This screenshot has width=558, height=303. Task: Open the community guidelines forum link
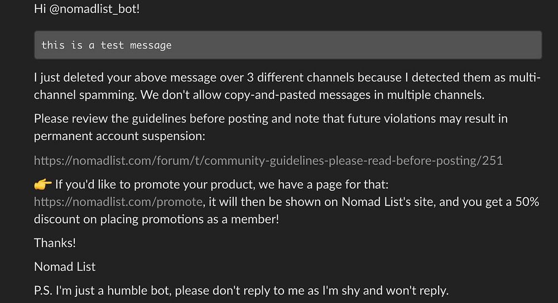click(268, 160)
